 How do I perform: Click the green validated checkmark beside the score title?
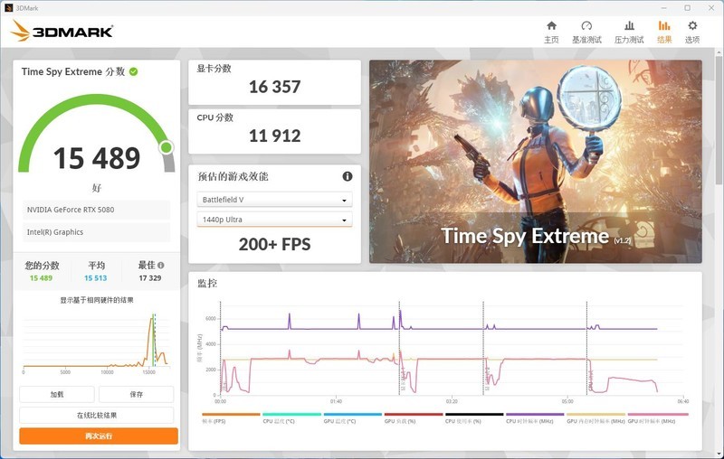click(x=133, y=71)
